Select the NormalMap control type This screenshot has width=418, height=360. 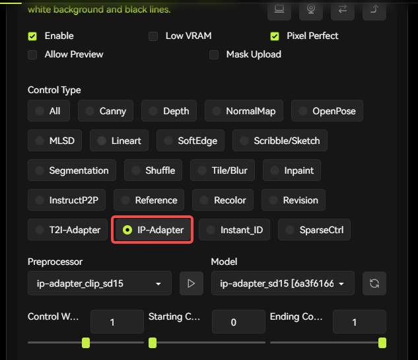pos(244,111)
